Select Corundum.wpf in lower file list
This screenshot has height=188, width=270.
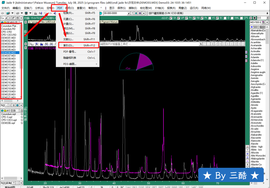click(x=8, y=114)
